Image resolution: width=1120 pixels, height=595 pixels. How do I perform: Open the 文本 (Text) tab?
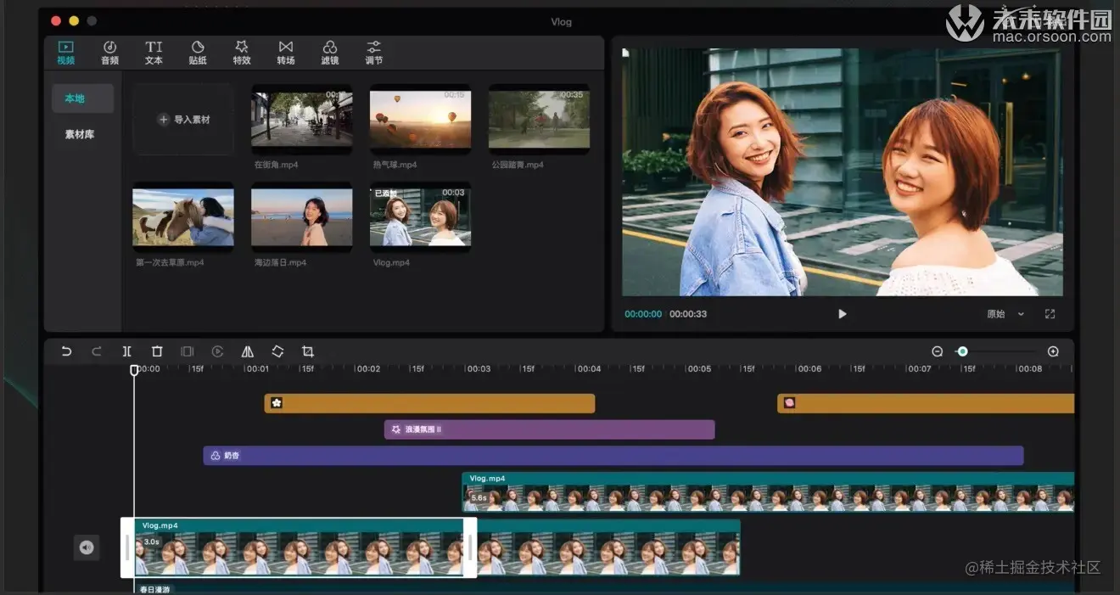click(x=154, y=53)
